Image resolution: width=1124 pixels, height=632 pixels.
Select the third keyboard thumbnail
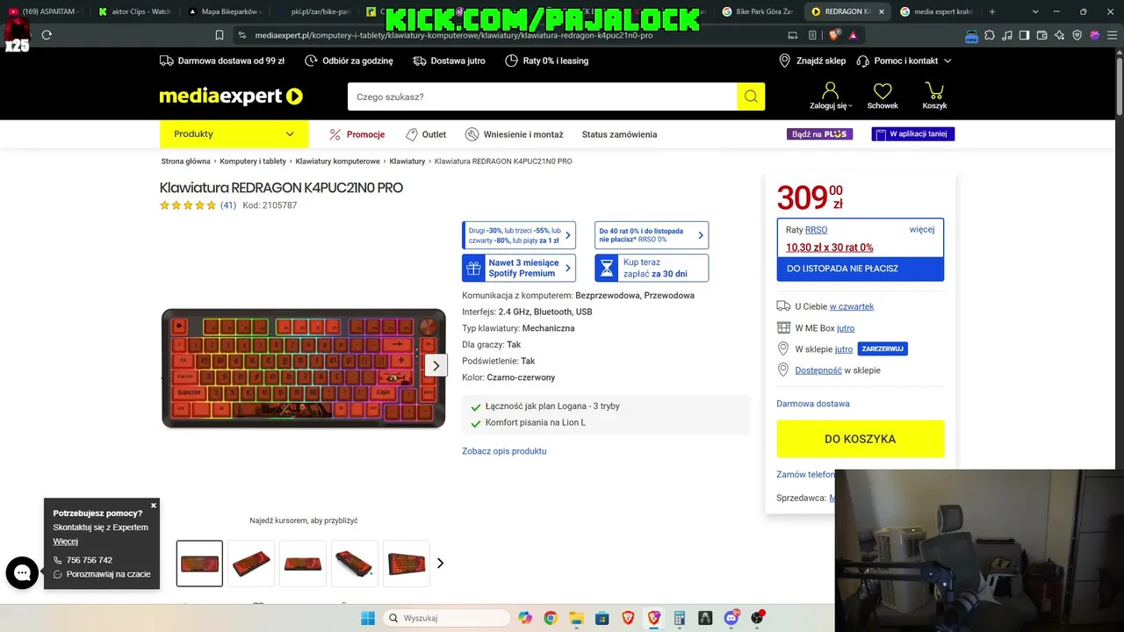303,564
